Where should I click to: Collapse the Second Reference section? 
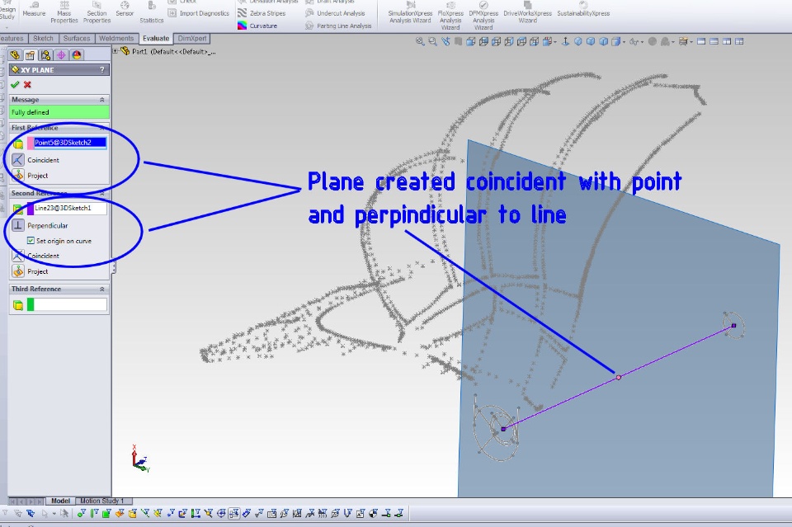tap(102, 193)
